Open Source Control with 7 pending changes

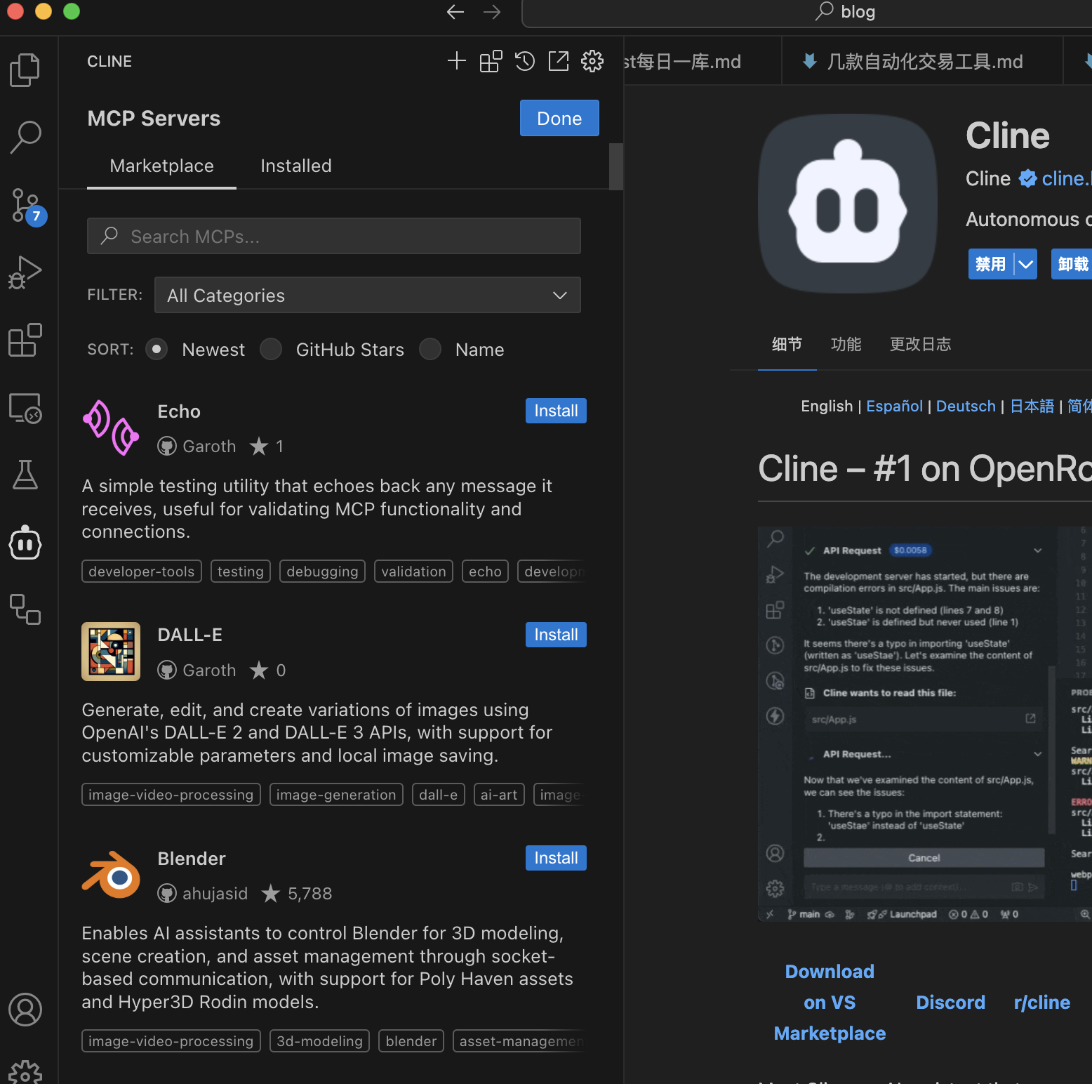coord(25,206)
